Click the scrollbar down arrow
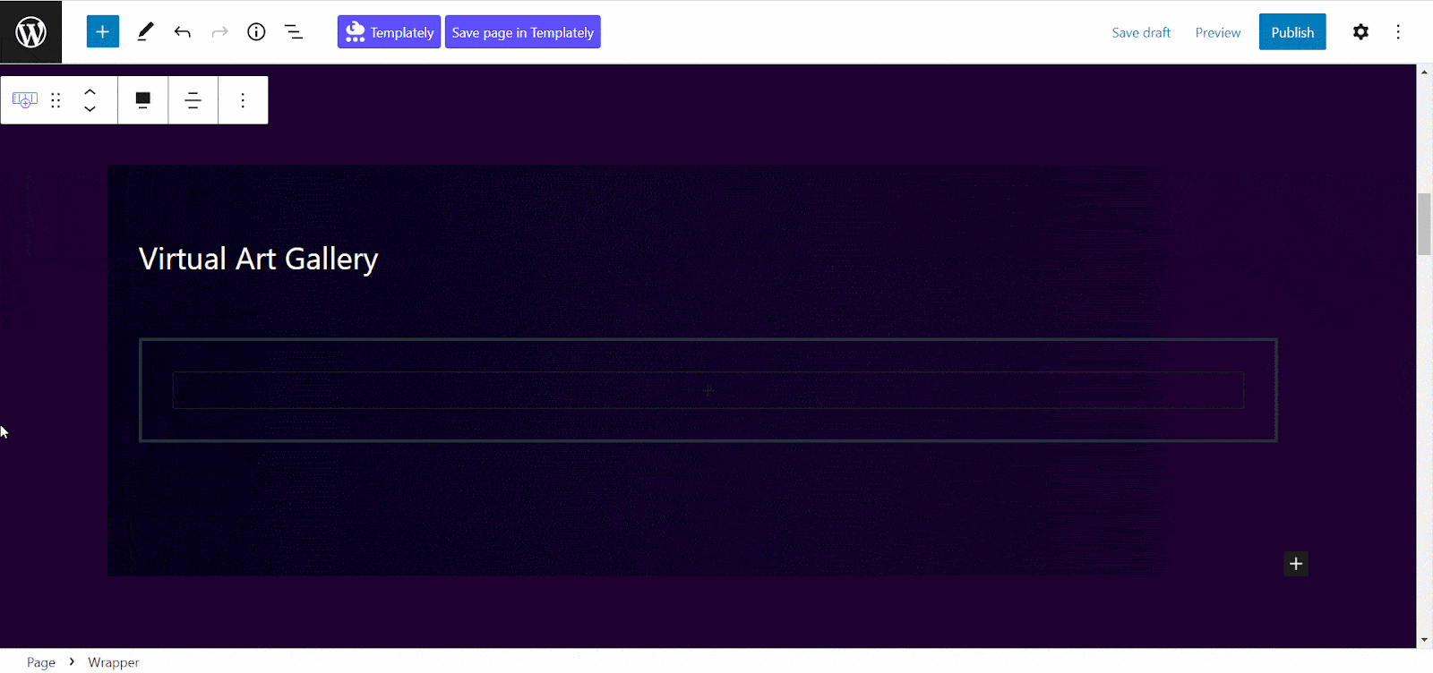The width and height of the screenshot is (1433, 673). pos(1424,641)
